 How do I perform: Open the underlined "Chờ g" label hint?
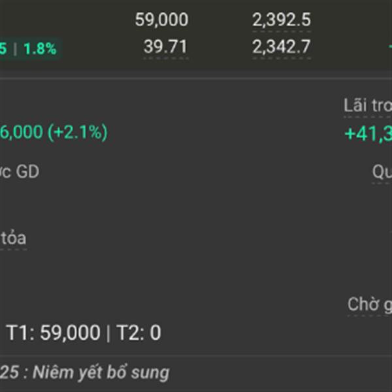pyautogui.click(x=370, y=304)
